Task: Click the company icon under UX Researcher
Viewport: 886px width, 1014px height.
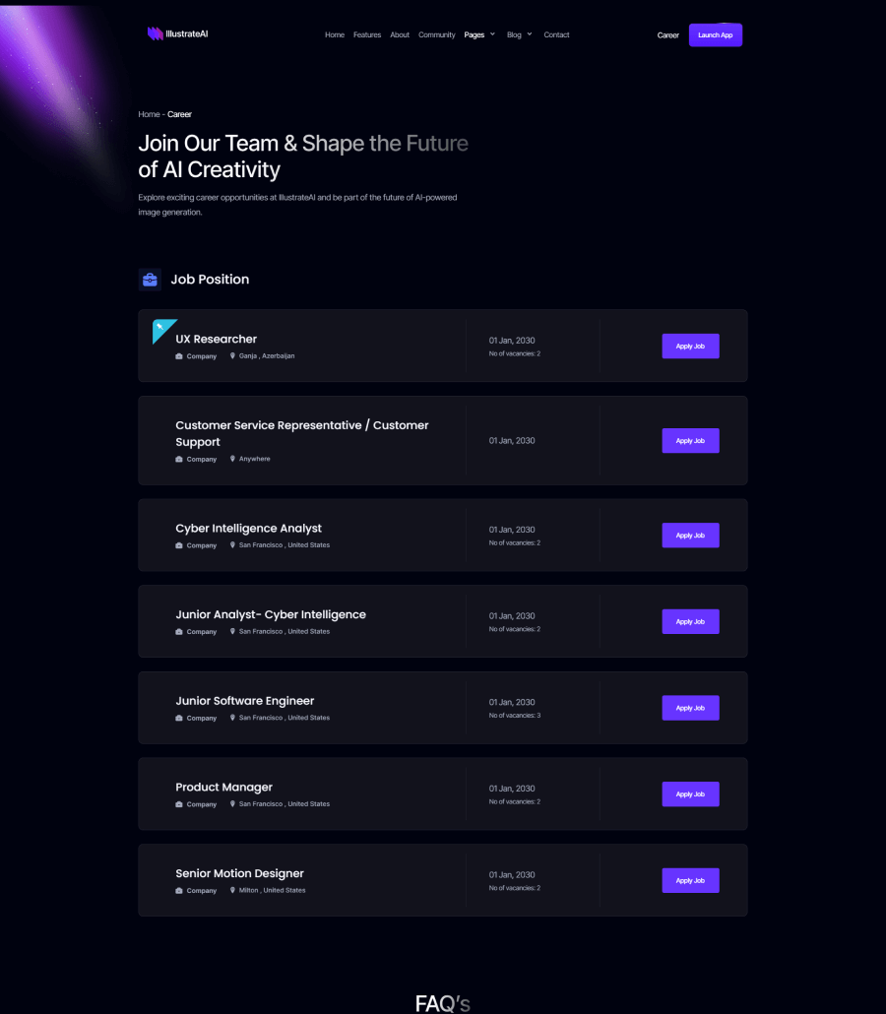Action: pos(179,356)
